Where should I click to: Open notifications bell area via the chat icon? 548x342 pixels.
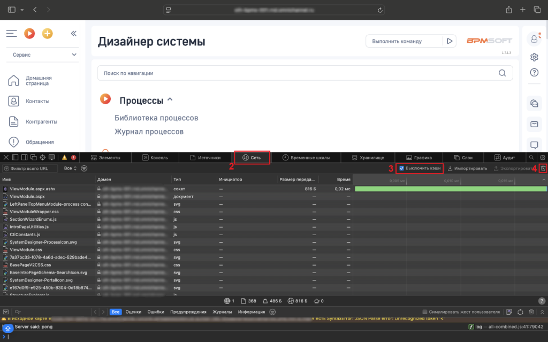pyautogui.click(x=534, y=145)
